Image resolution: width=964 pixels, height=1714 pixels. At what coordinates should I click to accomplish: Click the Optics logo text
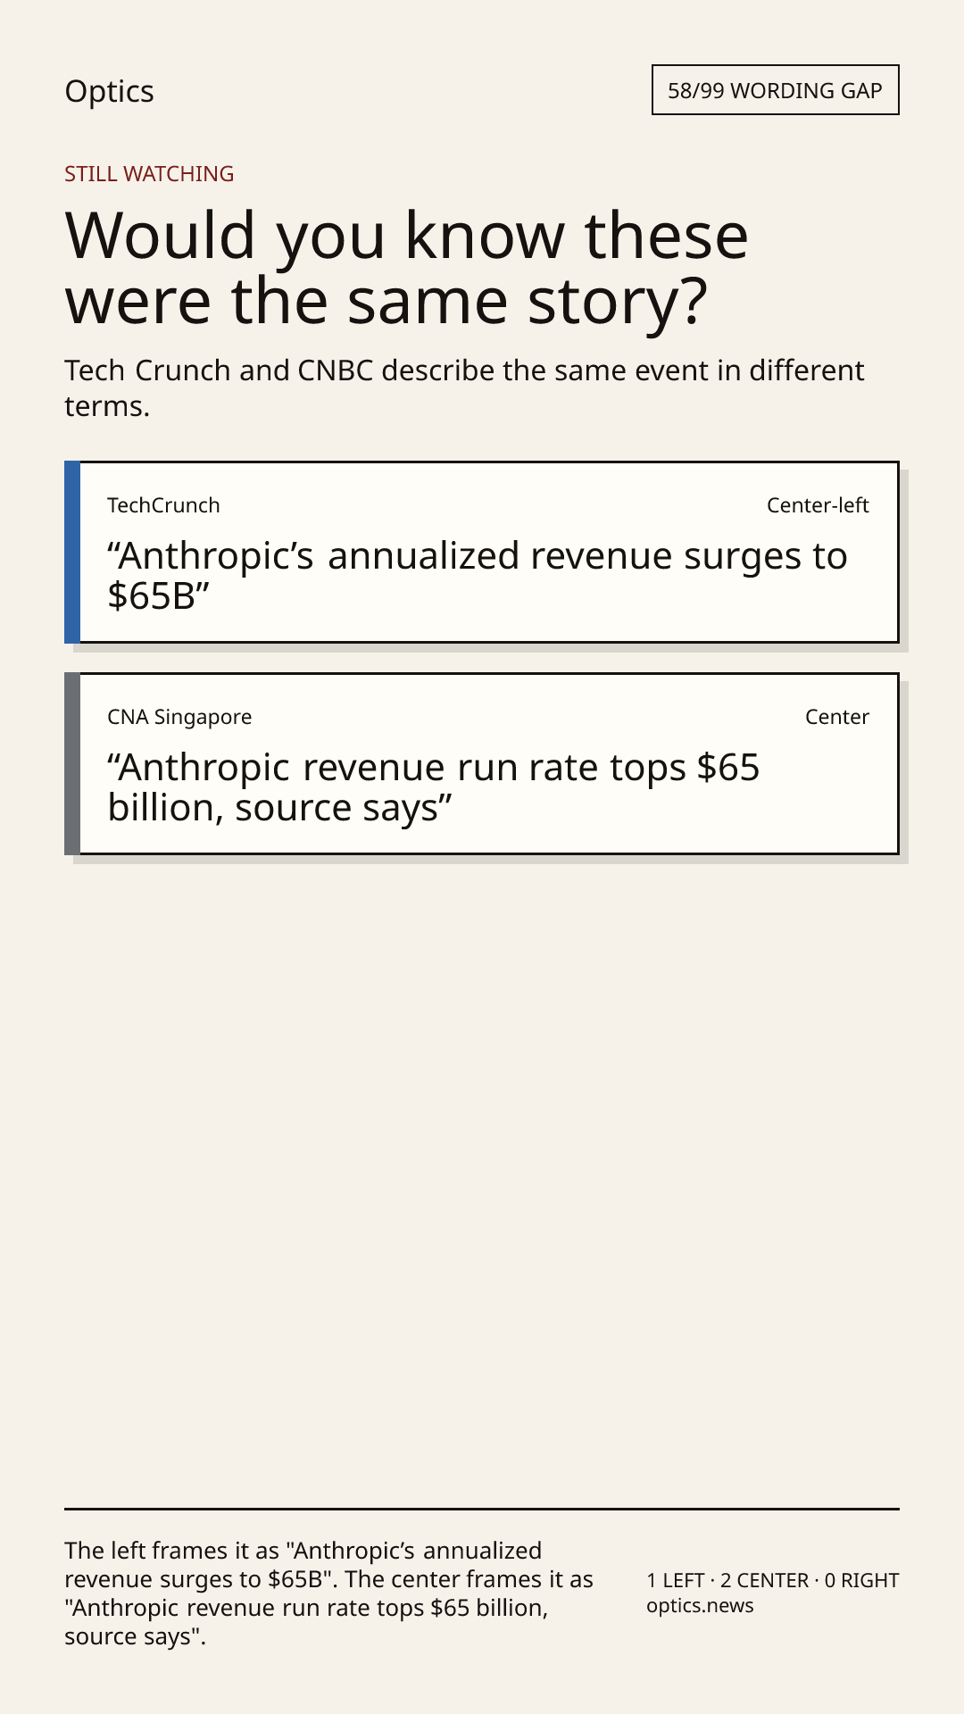pyautogui.click(x=109, y=91)
